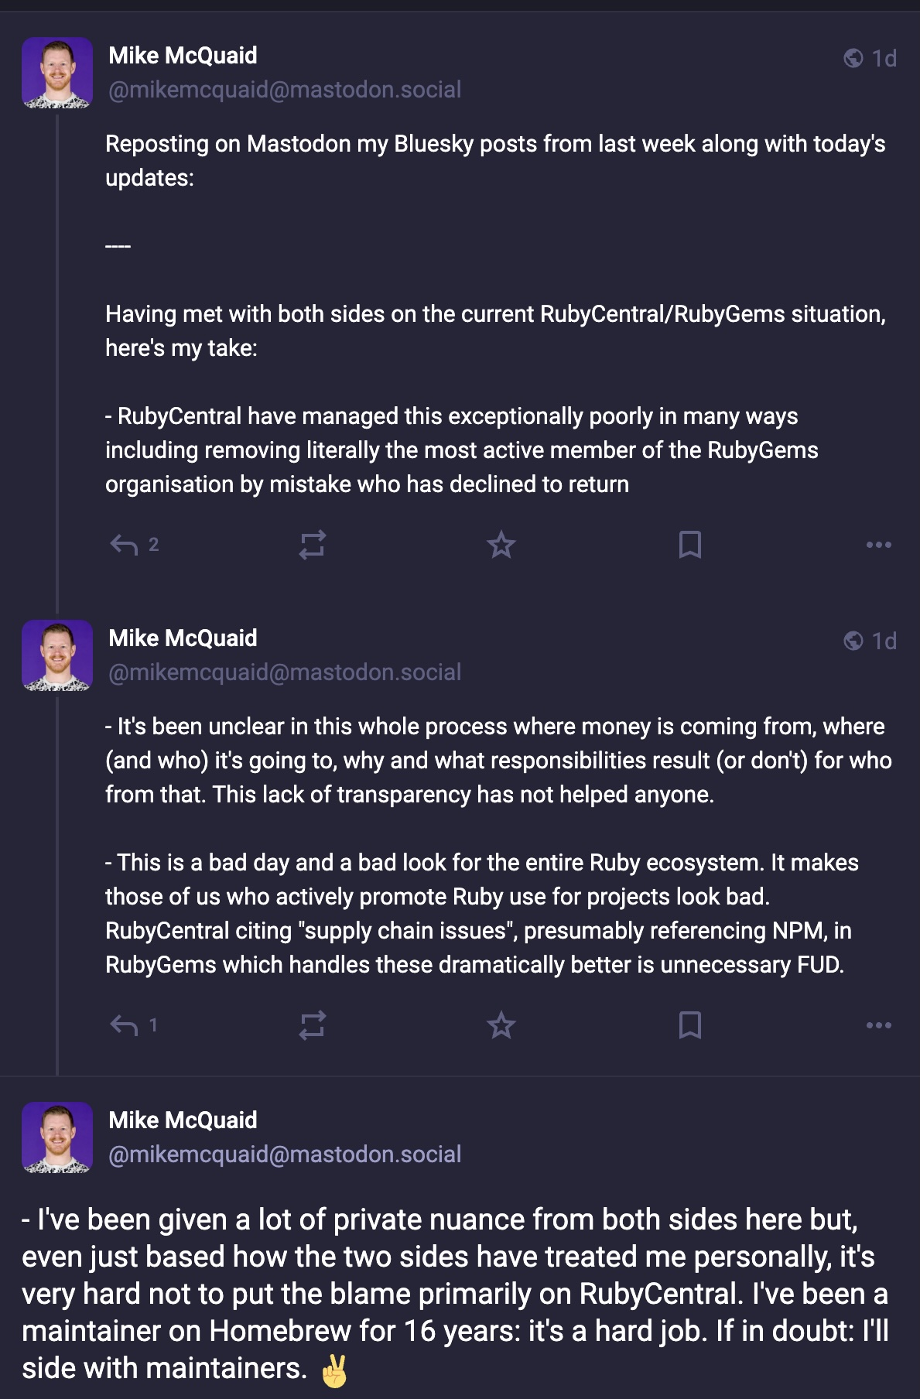Open the more options menu on second post
Screen dimensions: 920x1399
(x=878, y=1026)
